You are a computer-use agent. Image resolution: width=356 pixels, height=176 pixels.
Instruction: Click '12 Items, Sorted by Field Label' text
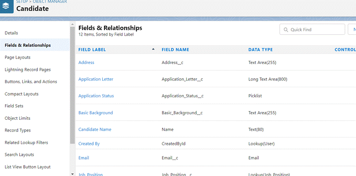[x=106, y=35]
